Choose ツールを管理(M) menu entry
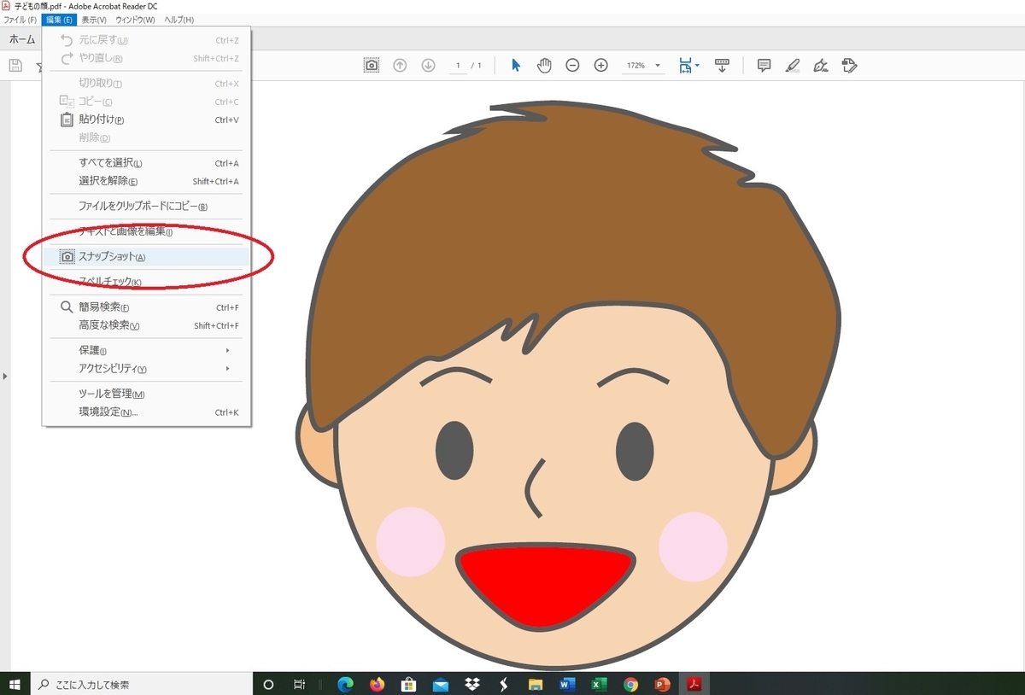1025x695 pixels. point(147,394)
